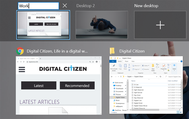Go back in the Chrome window

(18, 62)
